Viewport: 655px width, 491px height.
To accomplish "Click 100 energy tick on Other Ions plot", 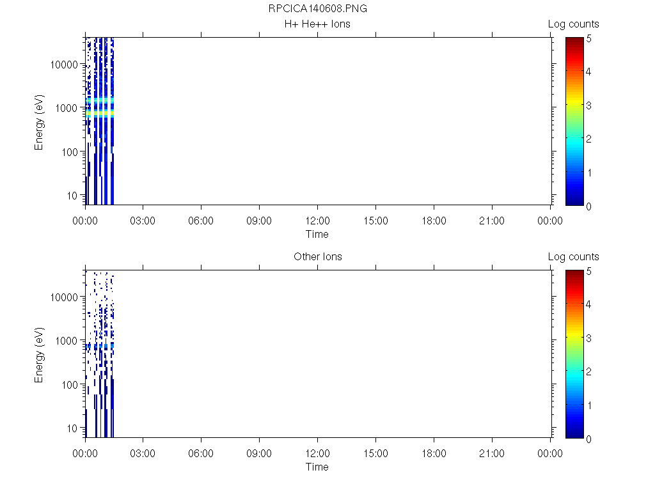I will tap(69, 384).
